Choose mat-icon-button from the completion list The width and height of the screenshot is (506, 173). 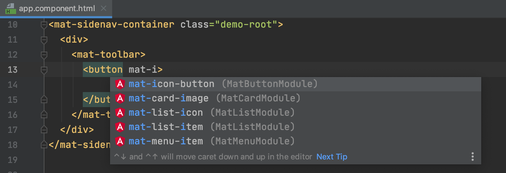171,84
